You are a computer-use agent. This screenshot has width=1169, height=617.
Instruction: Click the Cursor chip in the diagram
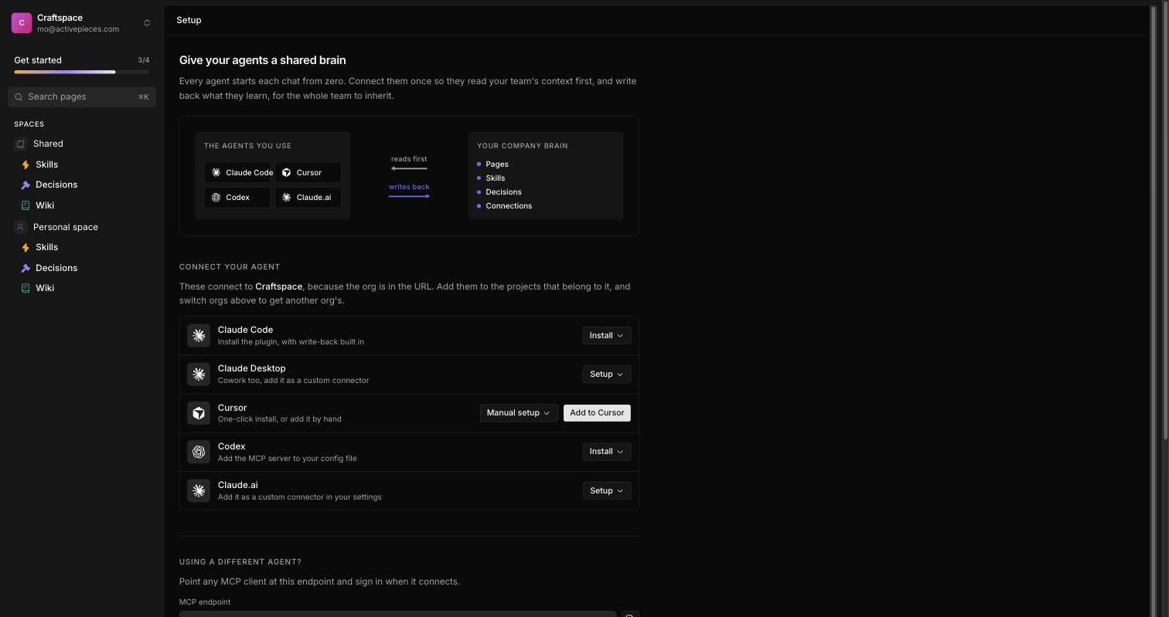click(x=308, y=172)
